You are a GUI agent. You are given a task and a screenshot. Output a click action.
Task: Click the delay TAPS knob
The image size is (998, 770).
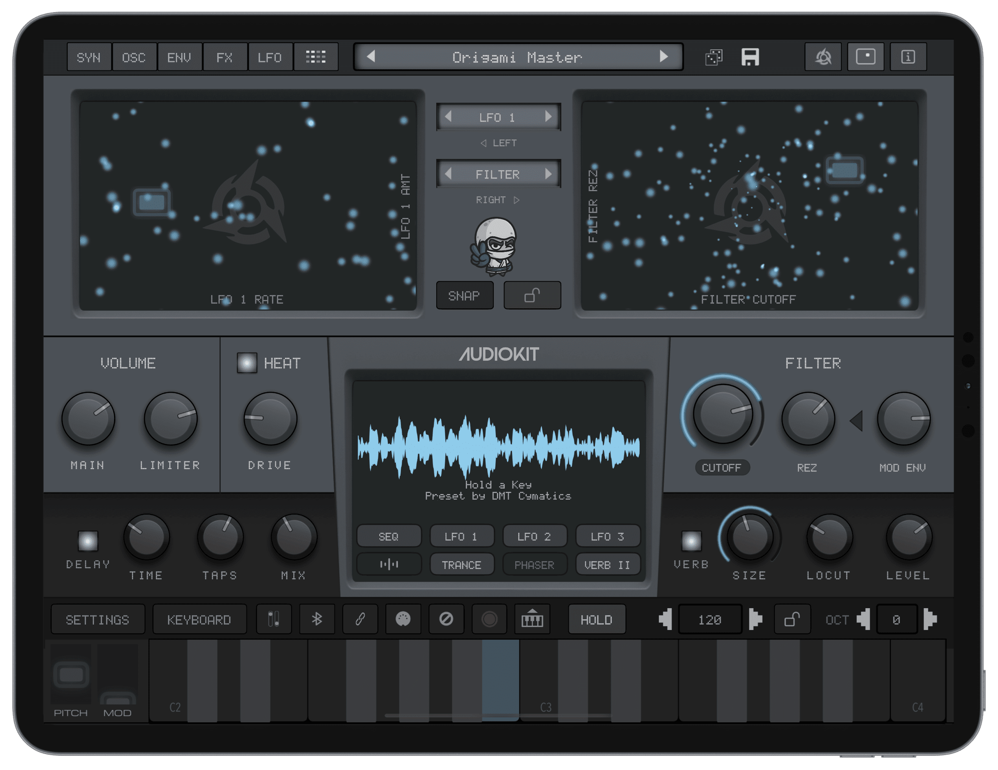point(220,537)
